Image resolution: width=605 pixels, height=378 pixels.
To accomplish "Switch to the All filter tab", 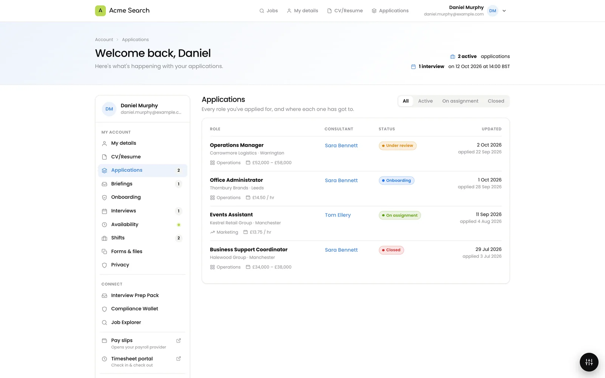I will [x=406, y=101].
